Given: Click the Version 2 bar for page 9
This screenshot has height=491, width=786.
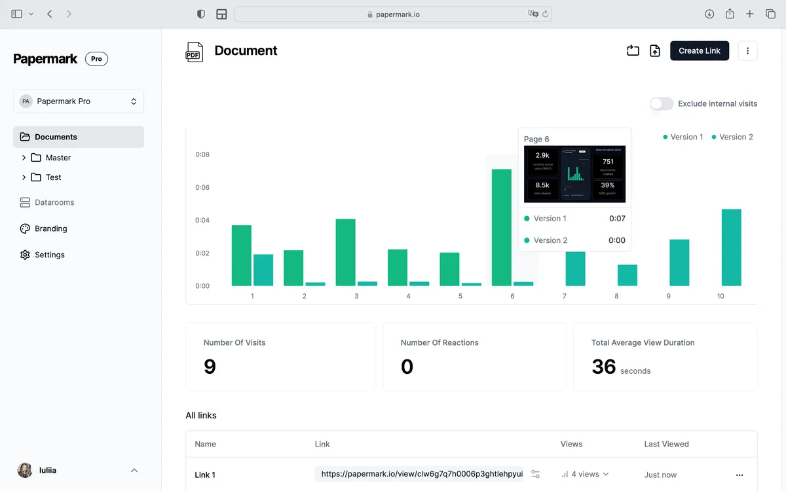Looking at the screenshot, I should [x=679, y=263].
